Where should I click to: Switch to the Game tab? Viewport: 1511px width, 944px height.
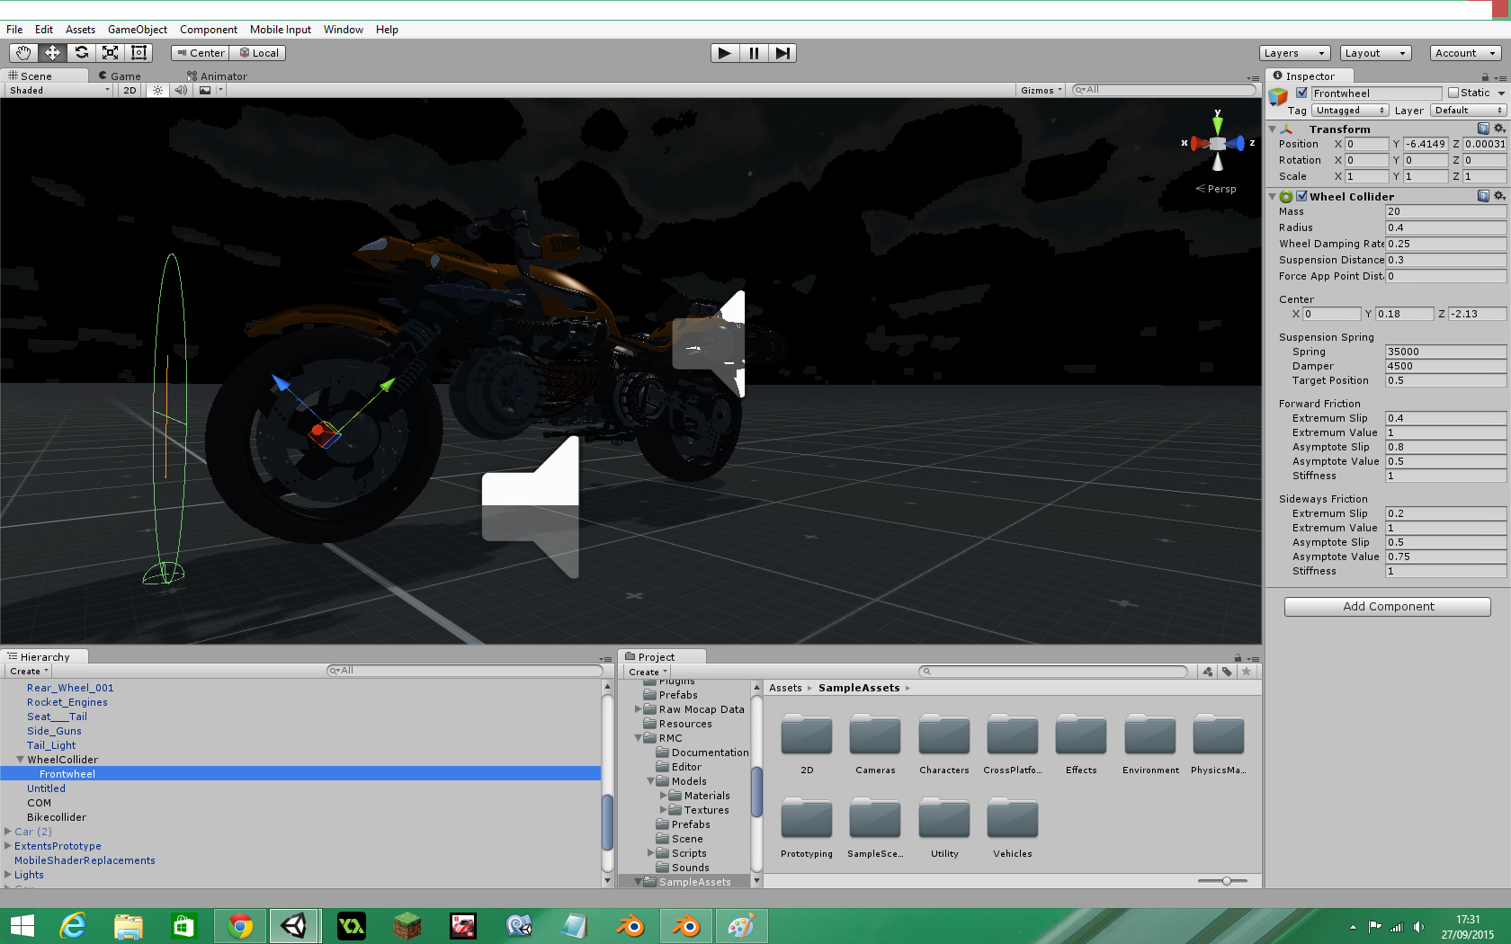pyautogui.click(x=124, y=76)
